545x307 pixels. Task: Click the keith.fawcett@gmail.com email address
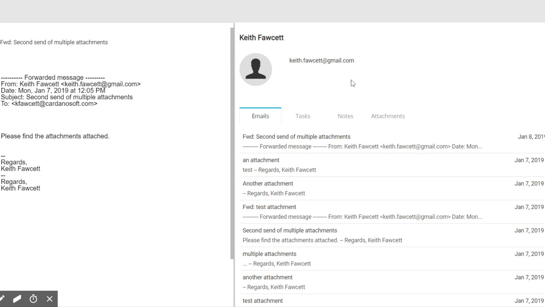tap(321, 61)
